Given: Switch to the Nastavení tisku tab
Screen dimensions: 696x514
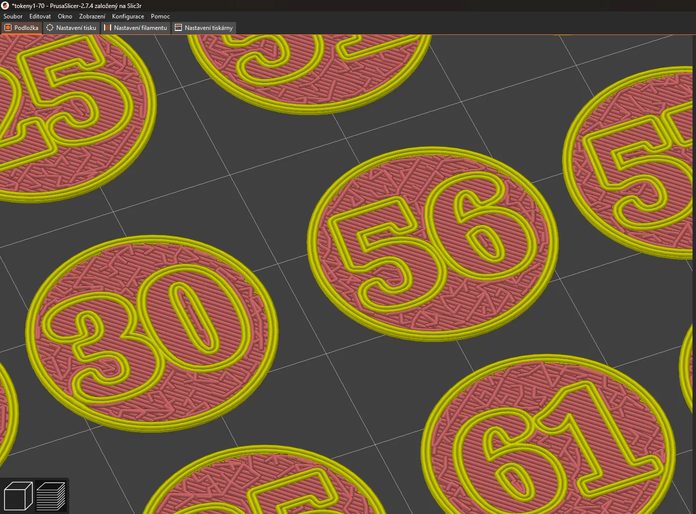Looking at the screenshot, I should [x=71, y=28].
